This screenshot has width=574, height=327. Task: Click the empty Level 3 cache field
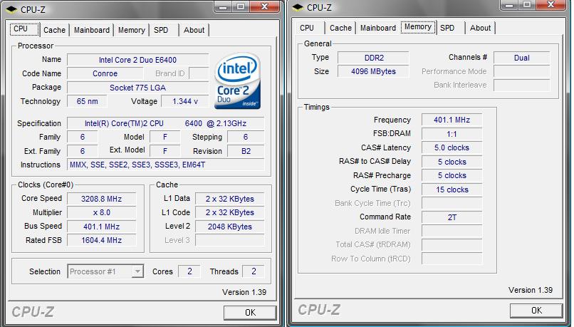click(229, 240)
